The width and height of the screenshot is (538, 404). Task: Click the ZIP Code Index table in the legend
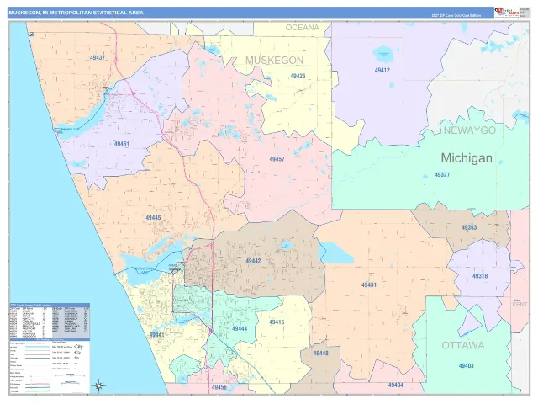pyautogui.click(x=50, y=320)
